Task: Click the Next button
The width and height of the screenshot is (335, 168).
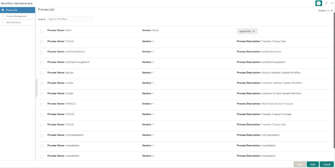Action: pos(313,164)
